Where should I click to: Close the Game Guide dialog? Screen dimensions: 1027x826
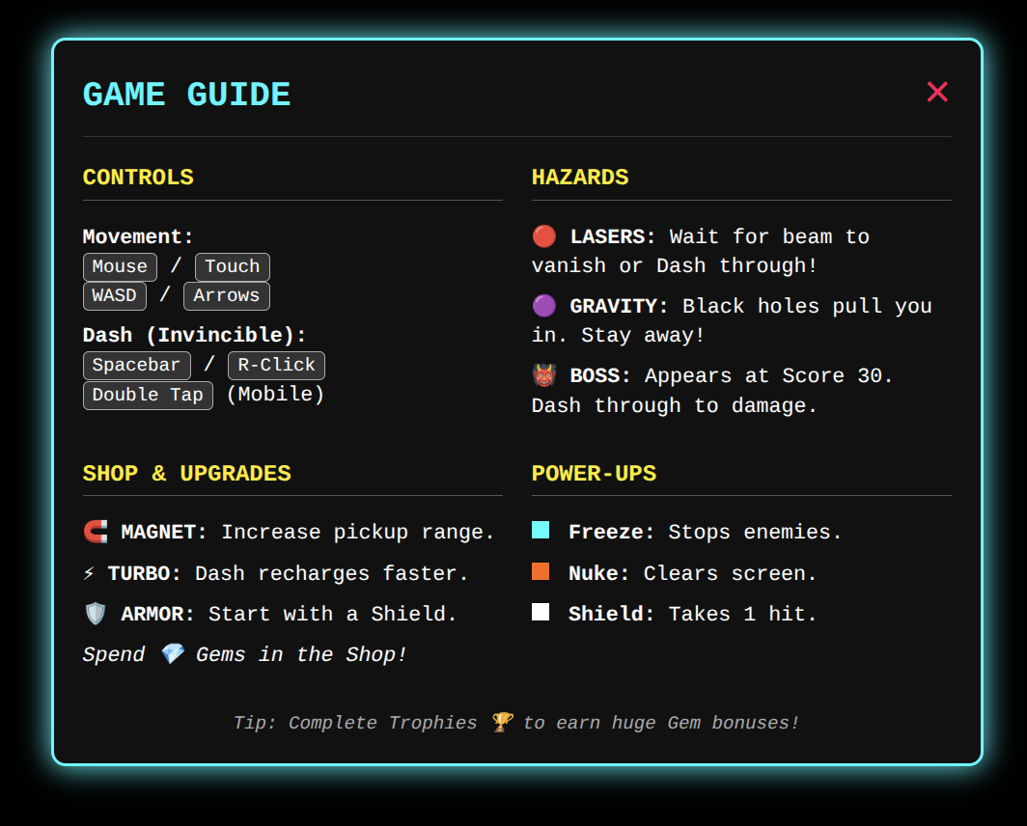937,93
